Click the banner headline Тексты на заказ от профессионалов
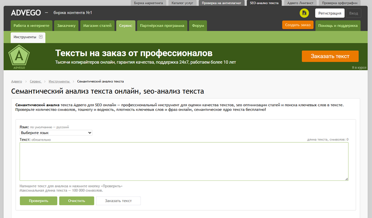Image resolution: width=372 pixels, height=218 pixels. point(134,53)
